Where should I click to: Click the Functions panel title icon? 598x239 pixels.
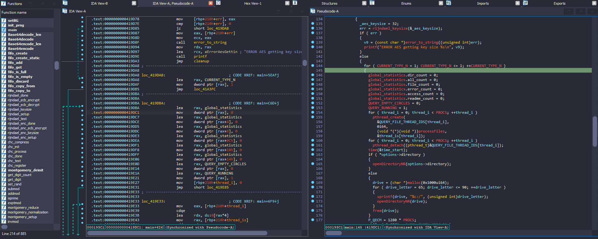(4, 3)
